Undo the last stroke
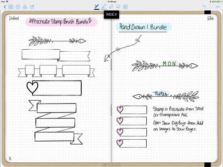The image size is (223, 167). 204,7
